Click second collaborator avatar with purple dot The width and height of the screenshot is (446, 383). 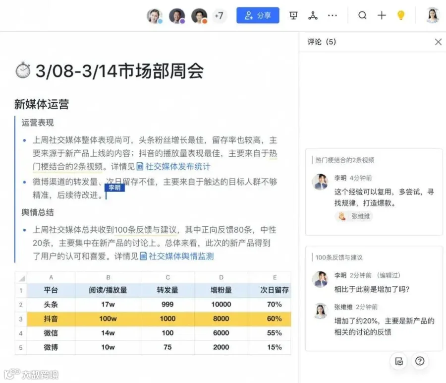pyautogui.click(x=177, y=16)
